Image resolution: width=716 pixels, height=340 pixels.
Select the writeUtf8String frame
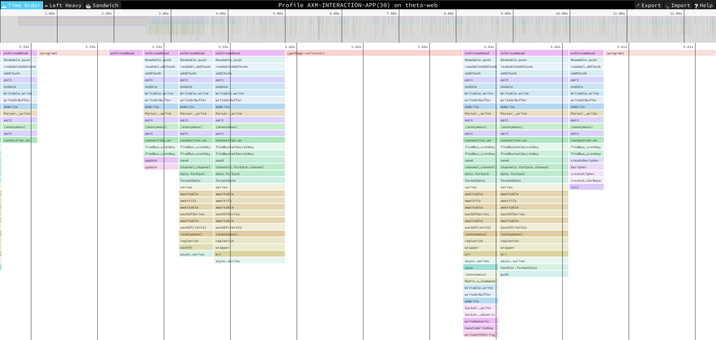tap(480, 335)
